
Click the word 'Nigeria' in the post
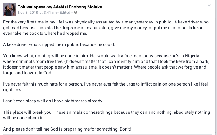[192, 56]
